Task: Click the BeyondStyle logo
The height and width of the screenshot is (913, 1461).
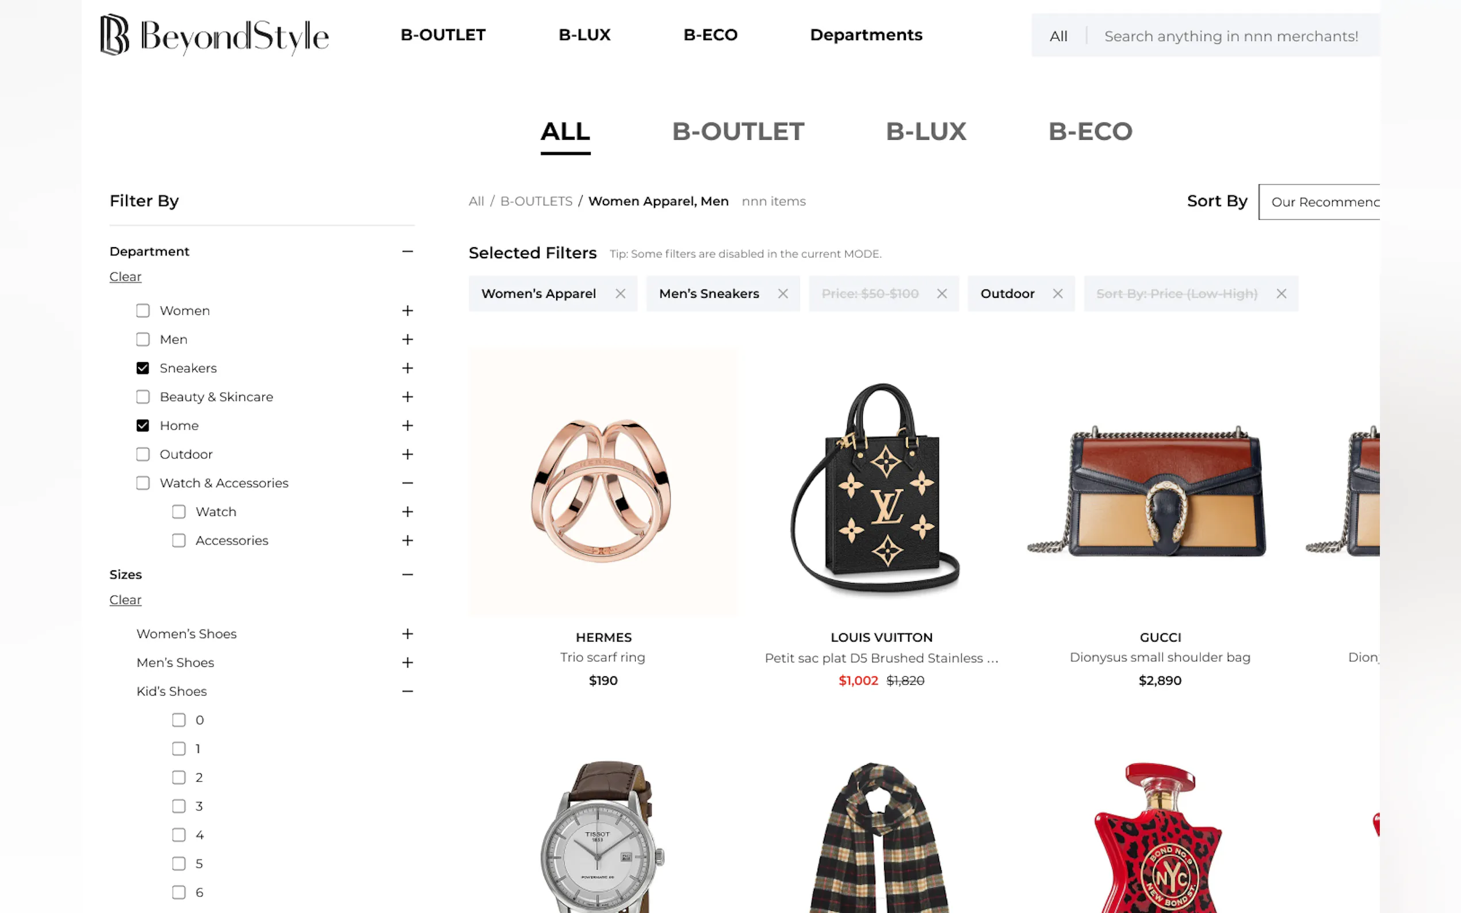Action: click(x=215, y=36)
